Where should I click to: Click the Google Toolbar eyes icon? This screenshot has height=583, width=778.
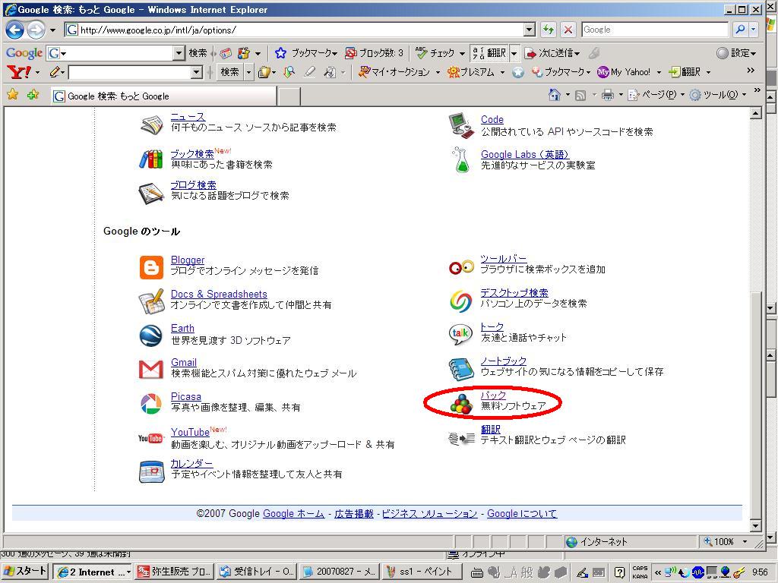(x=461, y=267)
